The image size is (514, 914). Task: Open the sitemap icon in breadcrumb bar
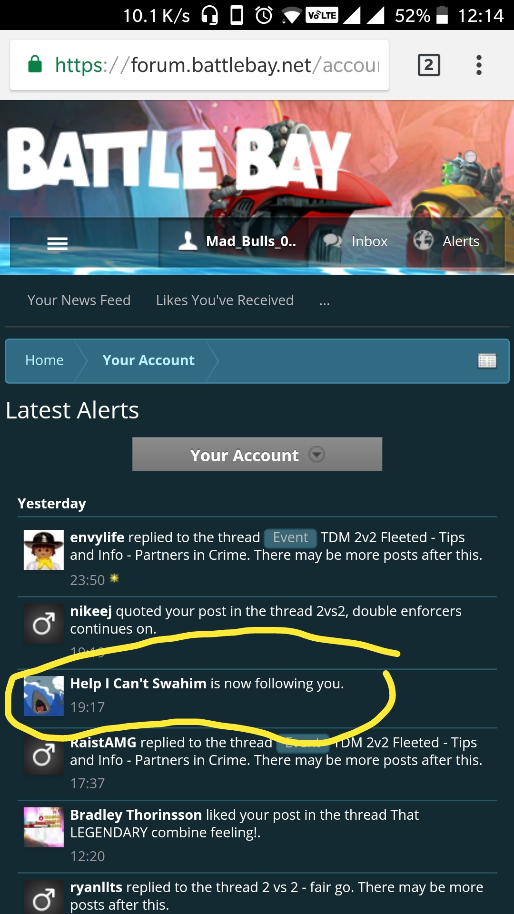pos(487,361)
